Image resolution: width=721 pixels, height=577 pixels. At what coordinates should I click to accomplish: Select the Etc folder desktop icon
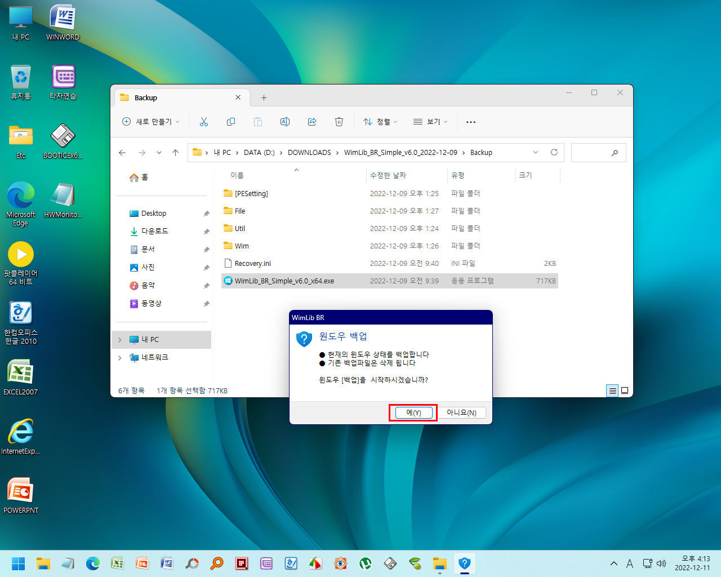(21, 141)
